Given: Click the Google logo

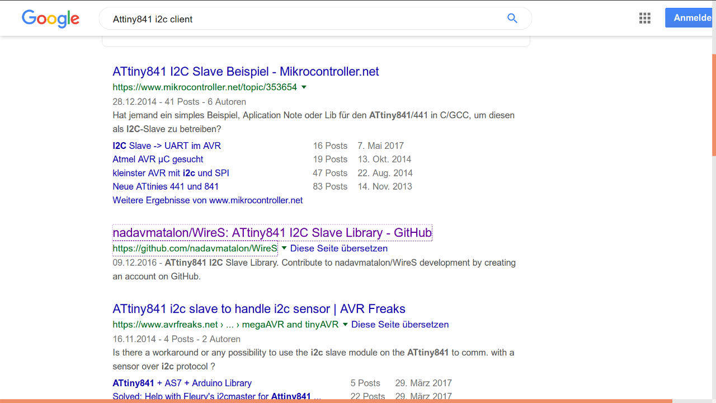Looking at the screenshot, I should click(x=50, y=18).
